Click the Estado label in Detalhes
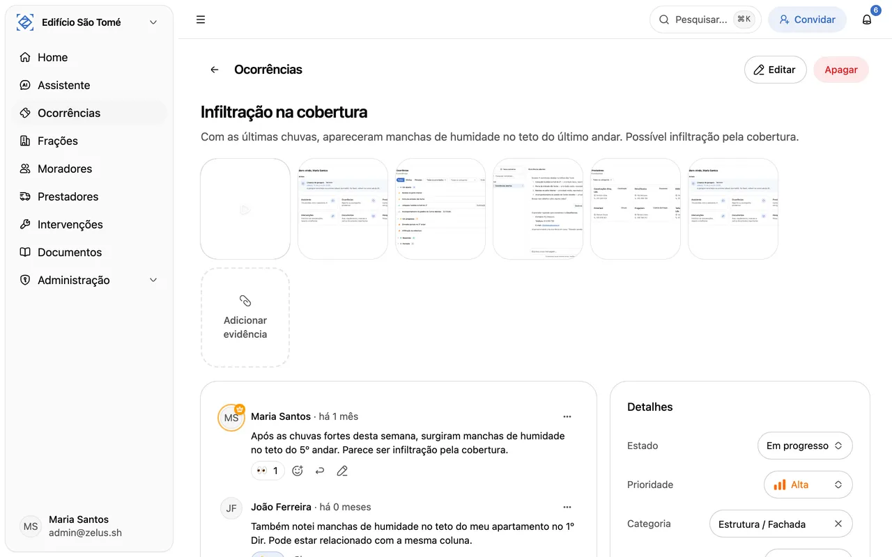This screenshot has width=892, height=557. [643, 446]
